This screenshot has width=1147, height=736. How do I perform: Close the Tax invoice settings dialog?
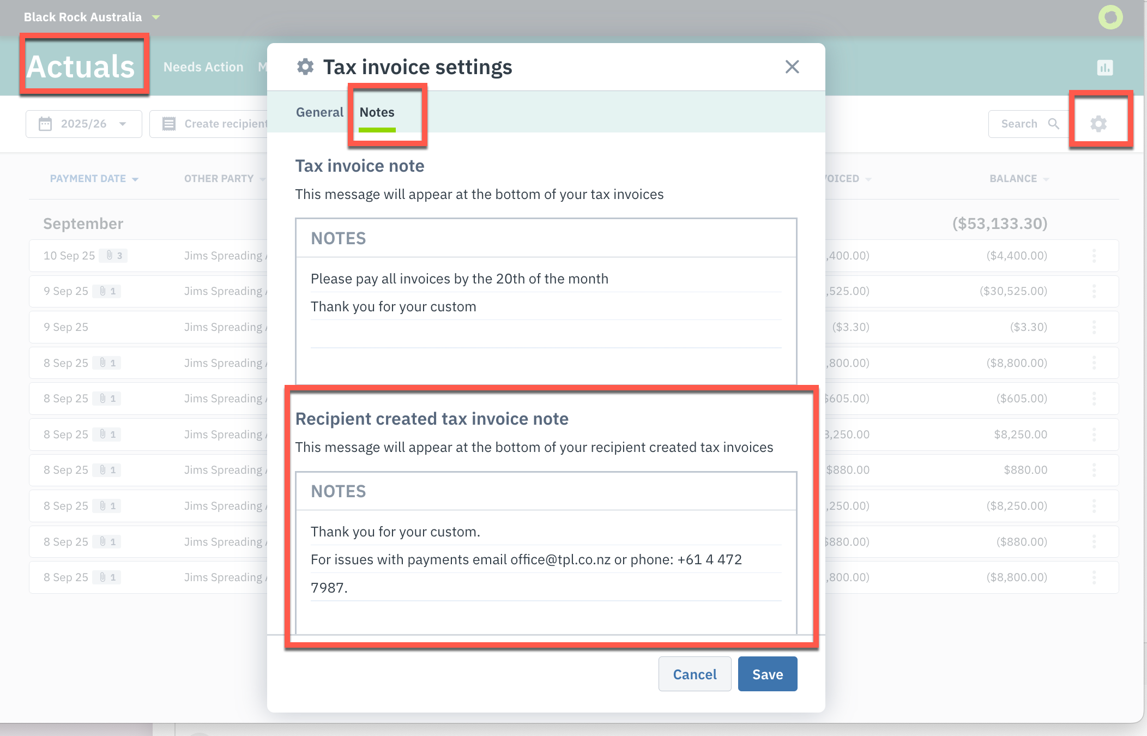(792, 67)
